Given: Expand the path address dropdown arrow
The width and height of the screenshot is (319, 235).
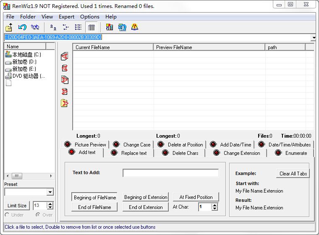Looking at the screenshot, I should (314, 37).
